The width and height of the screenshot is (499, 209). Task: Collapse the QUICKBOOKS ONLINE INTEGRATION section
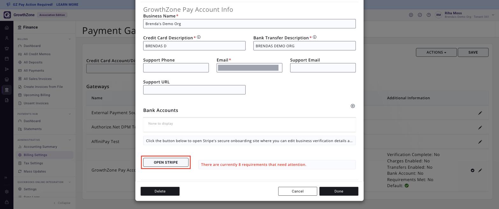click(70, 182)
